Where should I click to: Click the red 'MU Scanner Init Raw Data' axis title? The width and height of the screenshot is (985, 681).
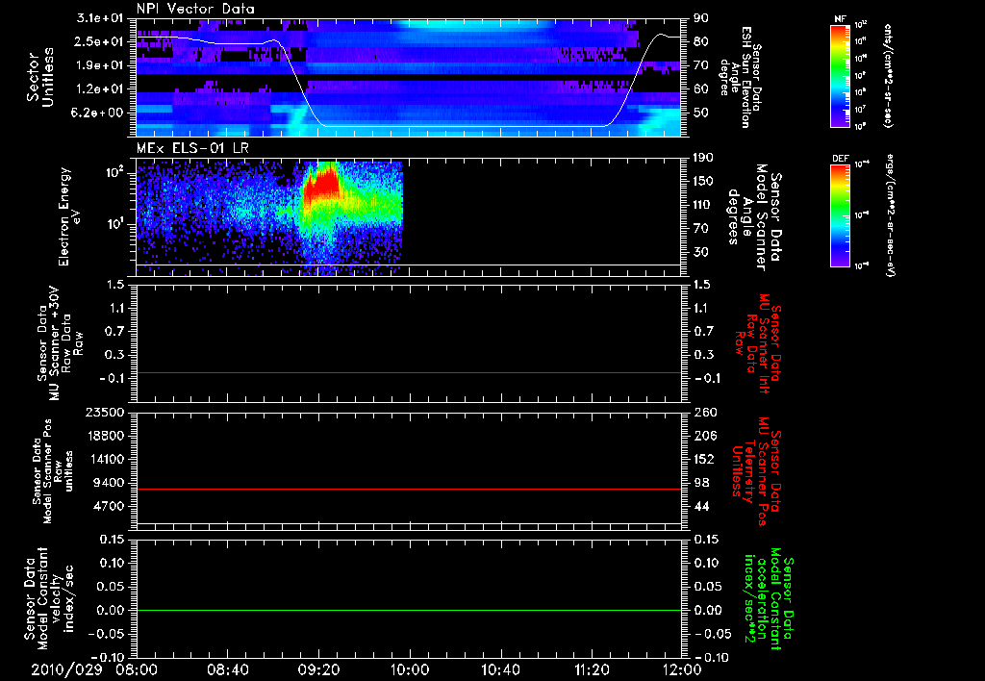tap(758, 343)
